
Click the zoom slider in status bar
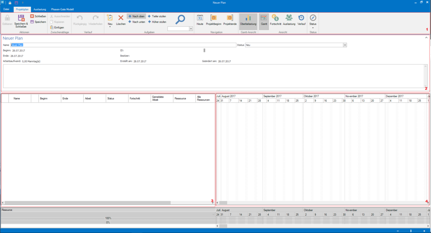pyautogui.click(x=410, y=231)
